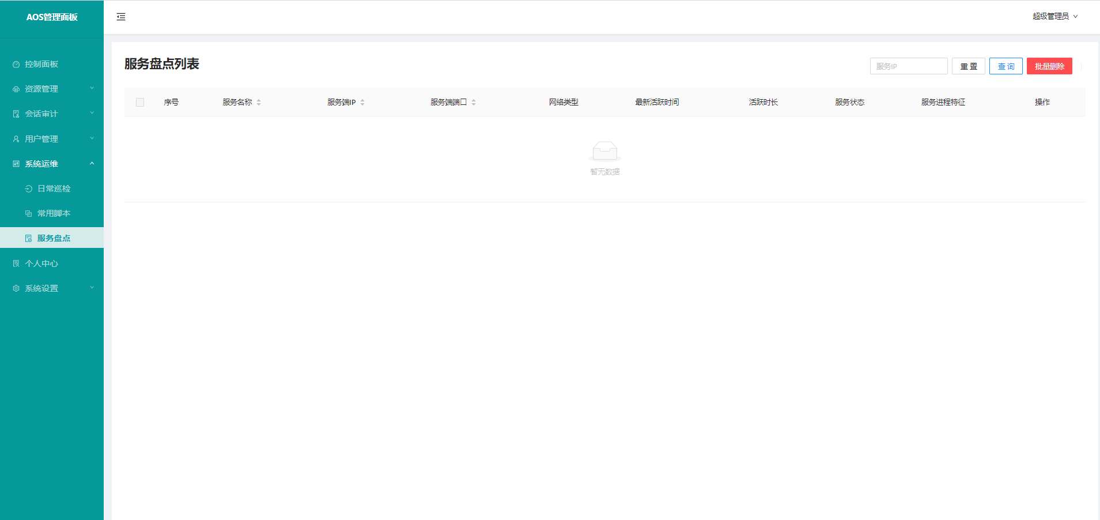Screen dimensions: 1100x520
Task: Focus the 服务IP search input field
Action: coord(908,66)
